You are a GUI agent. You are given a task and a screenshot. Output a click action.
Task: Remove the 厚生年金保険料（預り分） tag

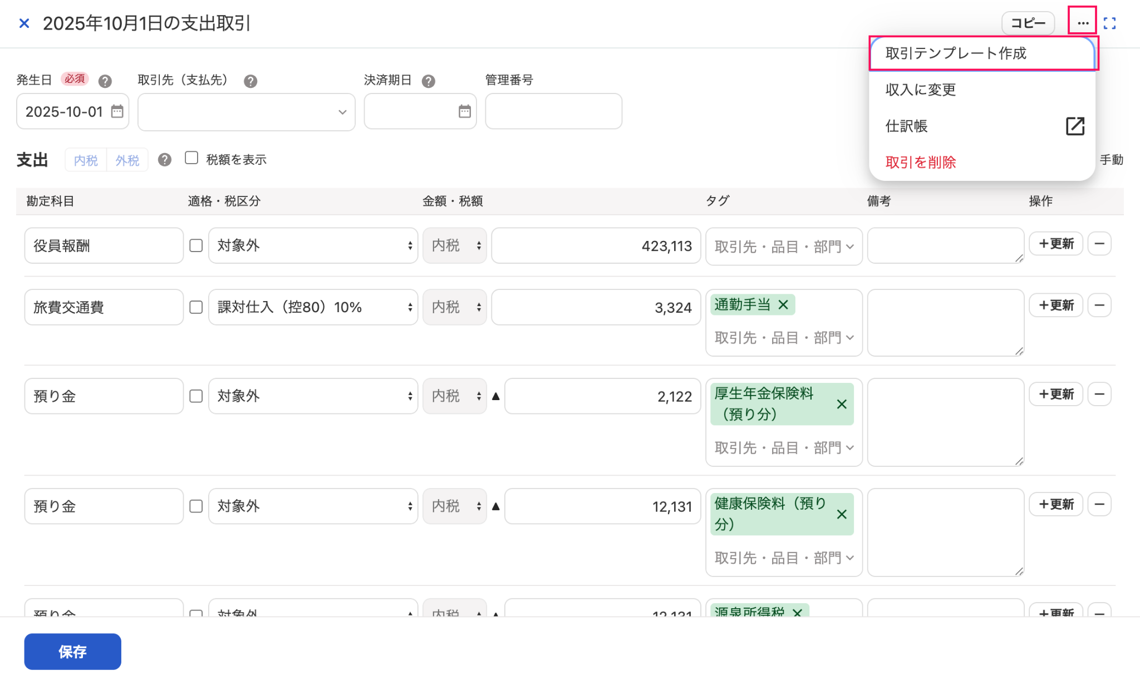point(842,404)
